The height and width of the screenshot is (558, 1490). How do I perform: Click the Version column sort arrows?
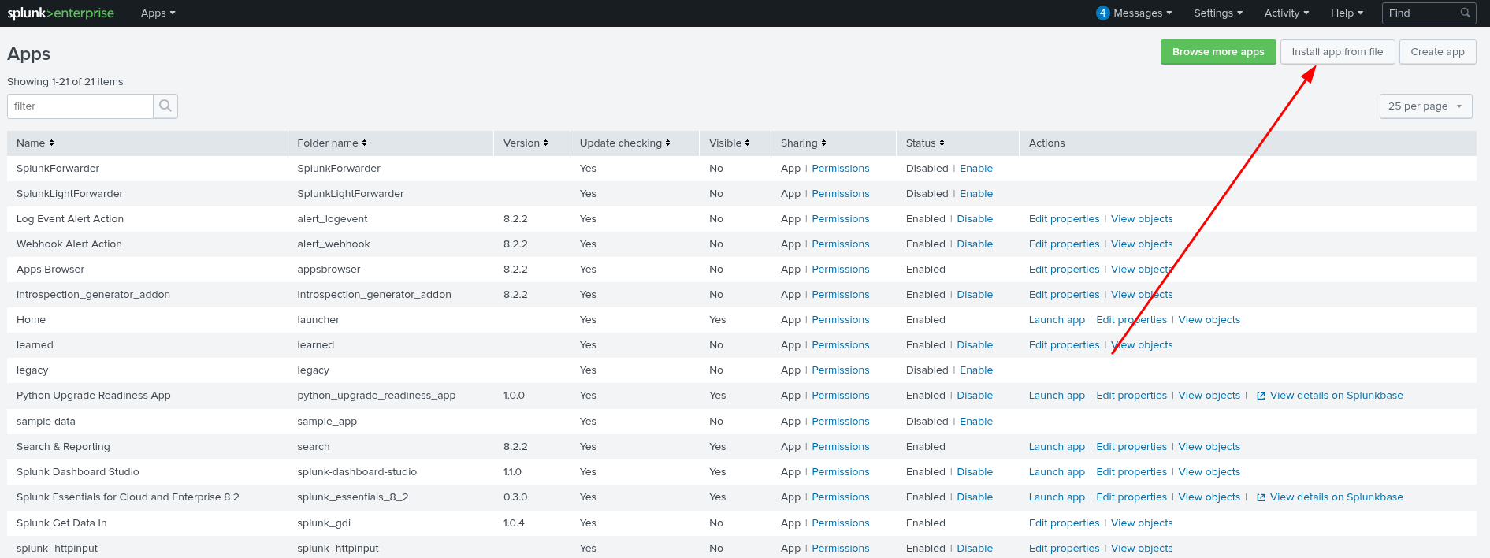545,143
